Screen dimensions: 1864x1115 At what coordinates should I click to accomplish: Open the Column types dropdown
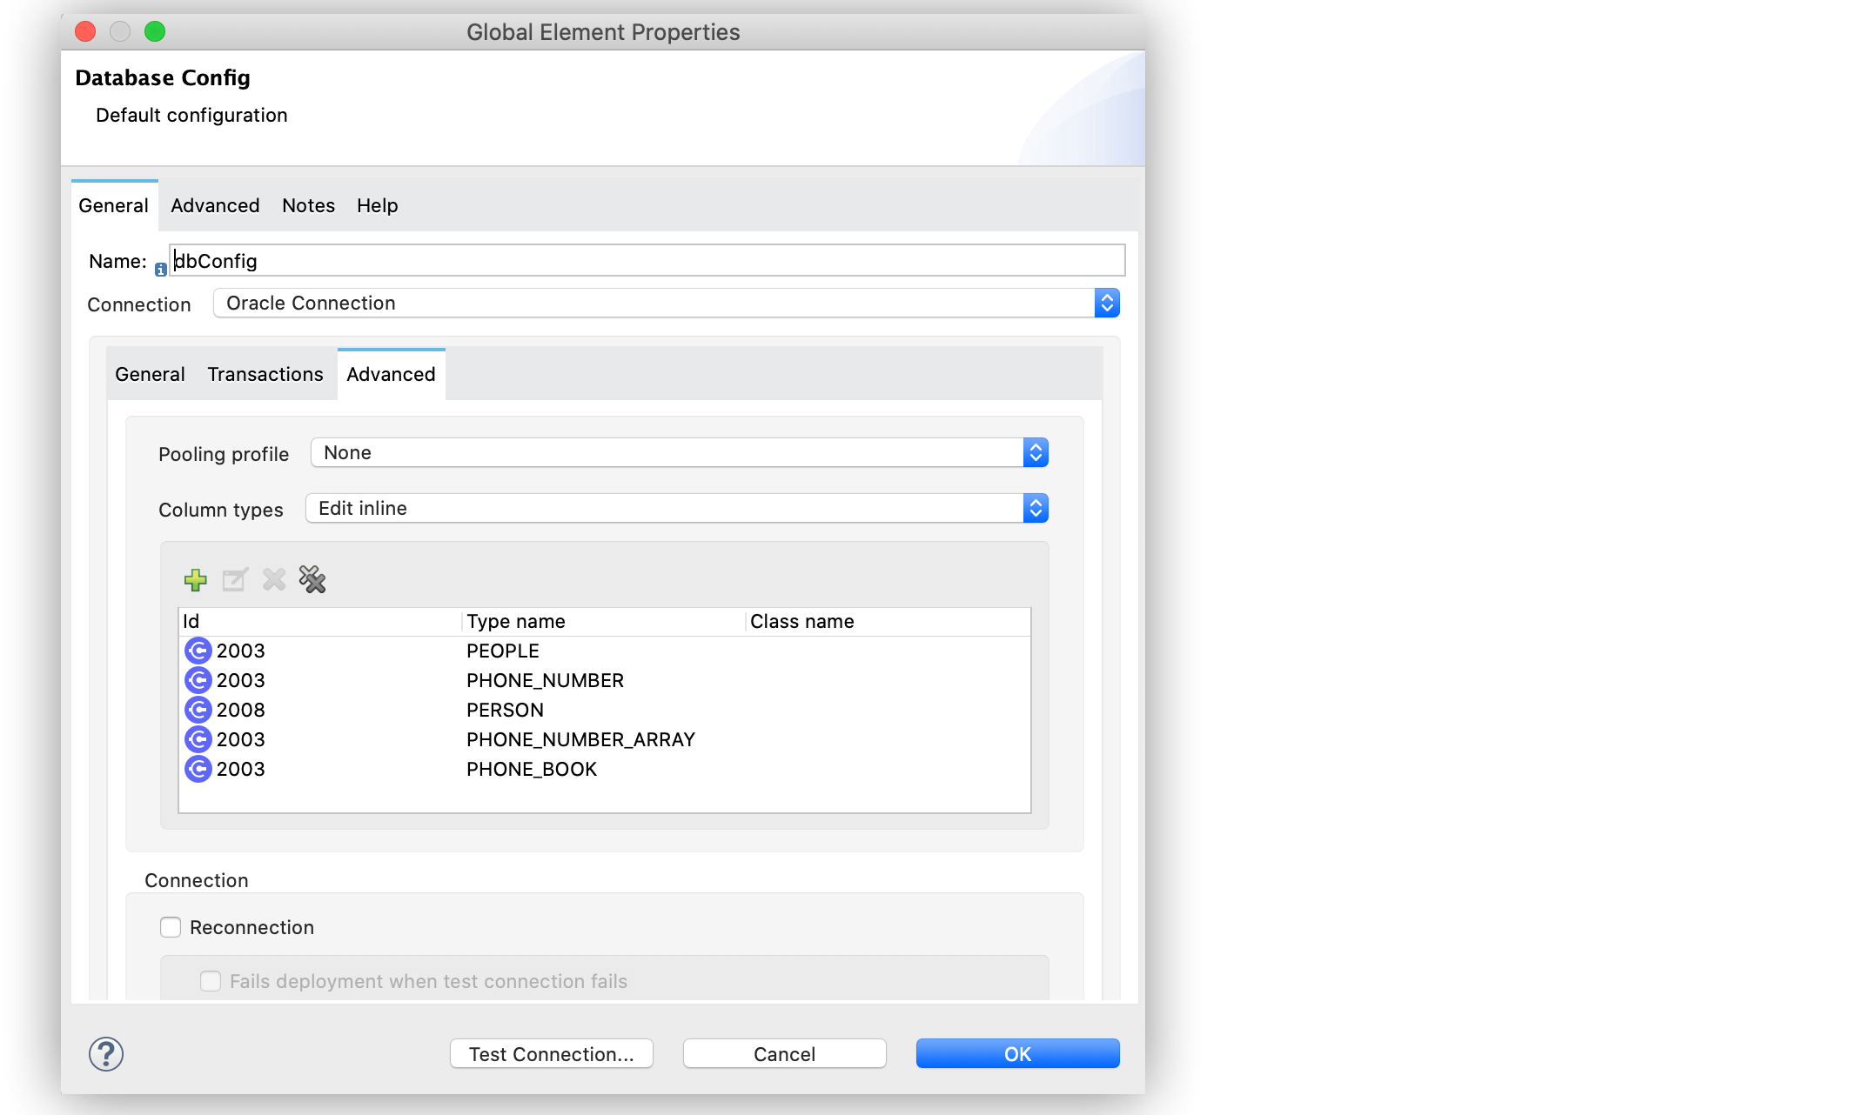click(1035, 508)
